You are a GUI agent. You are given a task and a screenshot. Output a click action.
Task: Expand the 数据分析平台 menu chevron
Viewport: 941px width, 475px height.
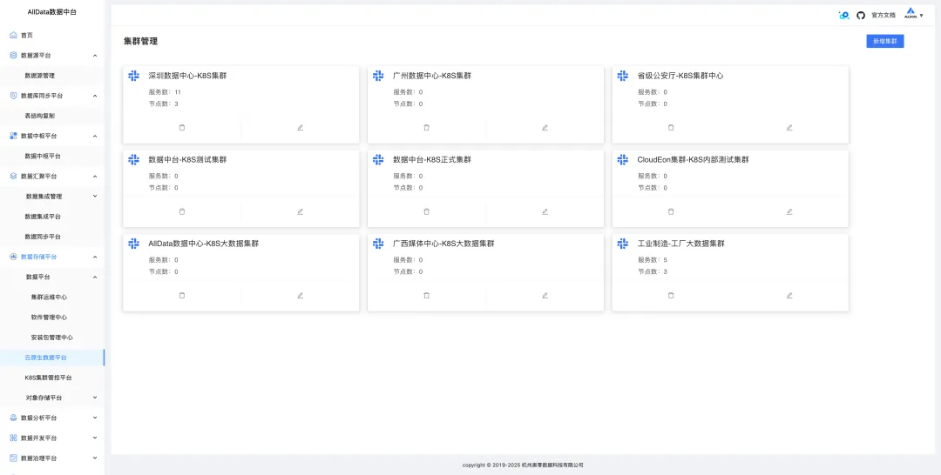95,418
